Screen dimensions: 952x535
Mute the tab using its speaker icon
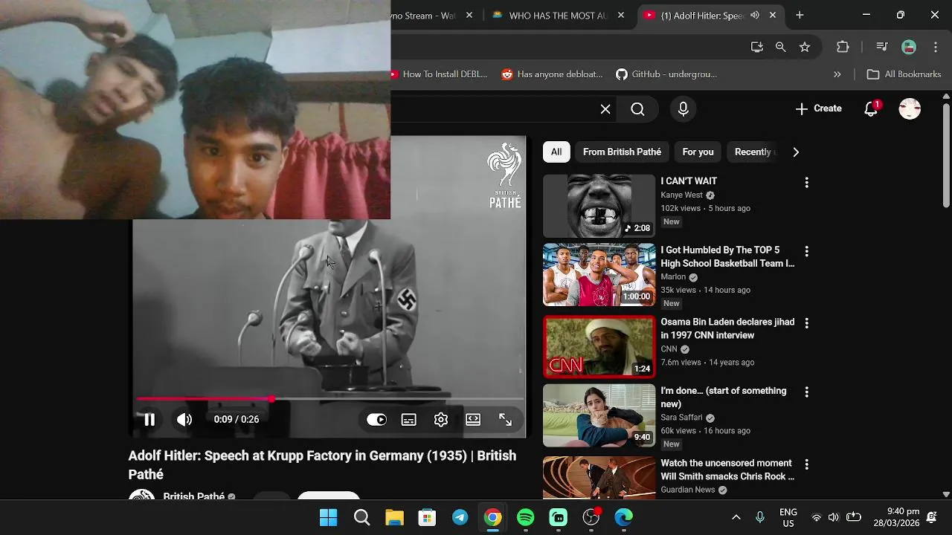[755, 15]
